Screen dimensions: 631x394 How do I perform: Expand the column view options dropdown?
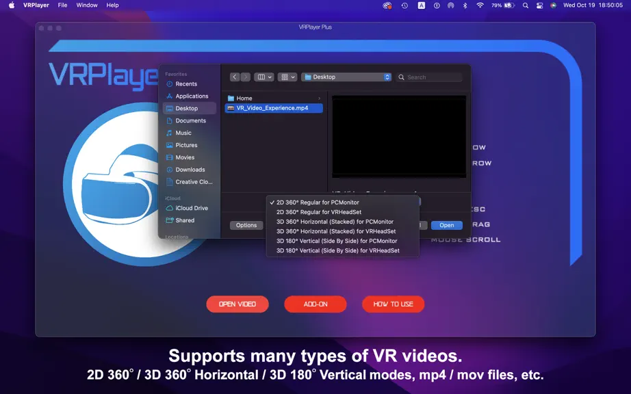[x=264, y=77]
